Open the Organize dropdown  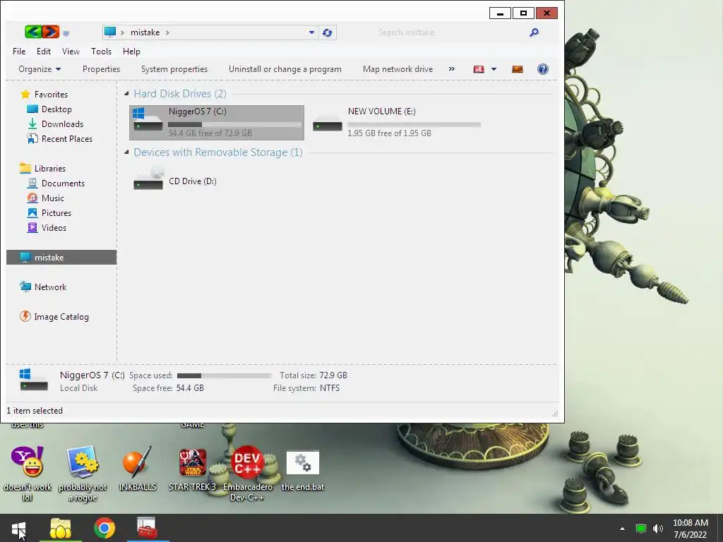pos(40,69)
